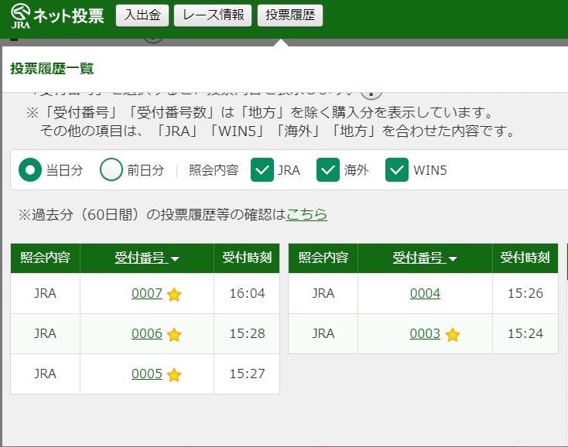Viewport: 568px width, 447px height.
Task: Open receipt number 0004 details
Action: (x=425, y=294)
